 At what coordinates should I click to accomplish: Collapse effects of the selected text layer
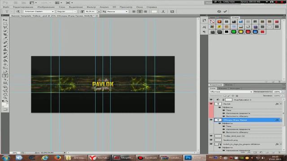coord(281,120)
